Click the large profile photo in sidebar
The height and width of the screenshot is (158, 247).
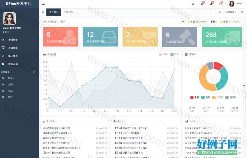[9, 19]
